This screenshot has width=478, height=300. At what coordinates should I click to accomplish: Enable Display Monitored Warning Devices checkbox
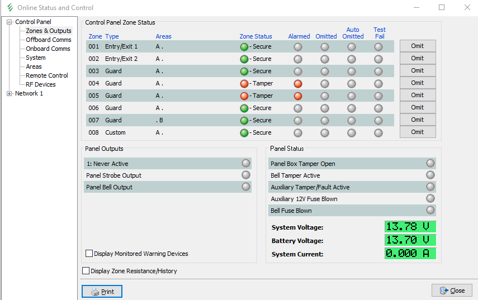pos(89,254)
